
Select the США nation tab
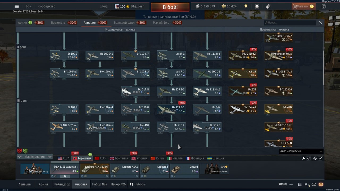(x=63, y=158)
